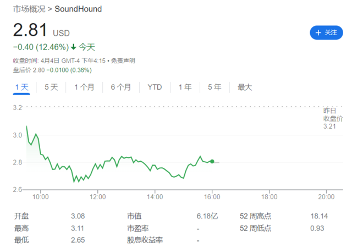352x247 pixels.
Task: Click the green closing-price dot on the chart
Action: (212, 161)
